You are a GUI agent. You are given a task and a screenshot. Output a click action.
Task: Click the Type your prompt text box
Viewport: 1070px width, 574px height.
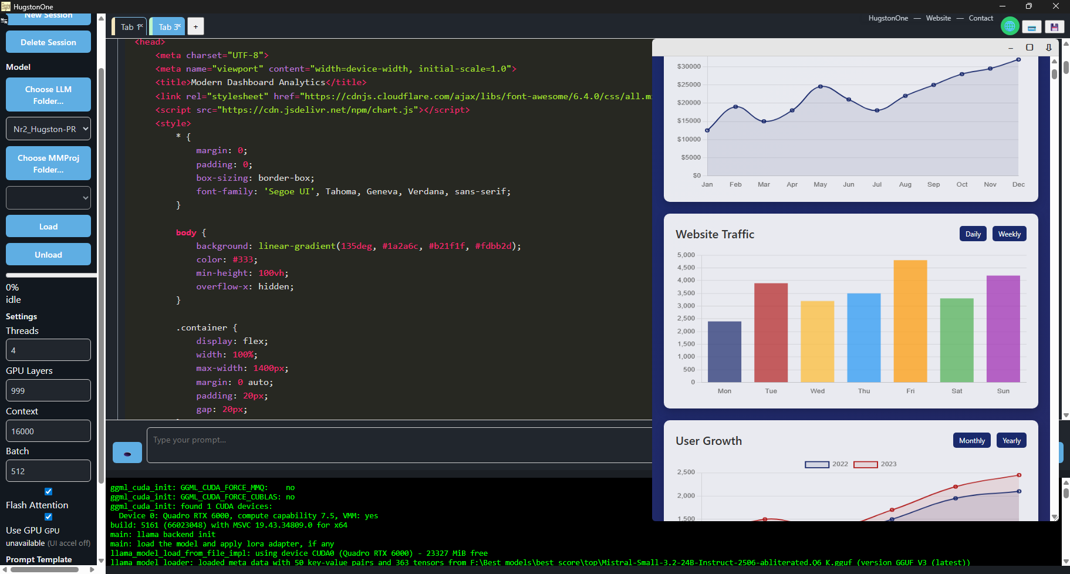[x=399, y=445]
